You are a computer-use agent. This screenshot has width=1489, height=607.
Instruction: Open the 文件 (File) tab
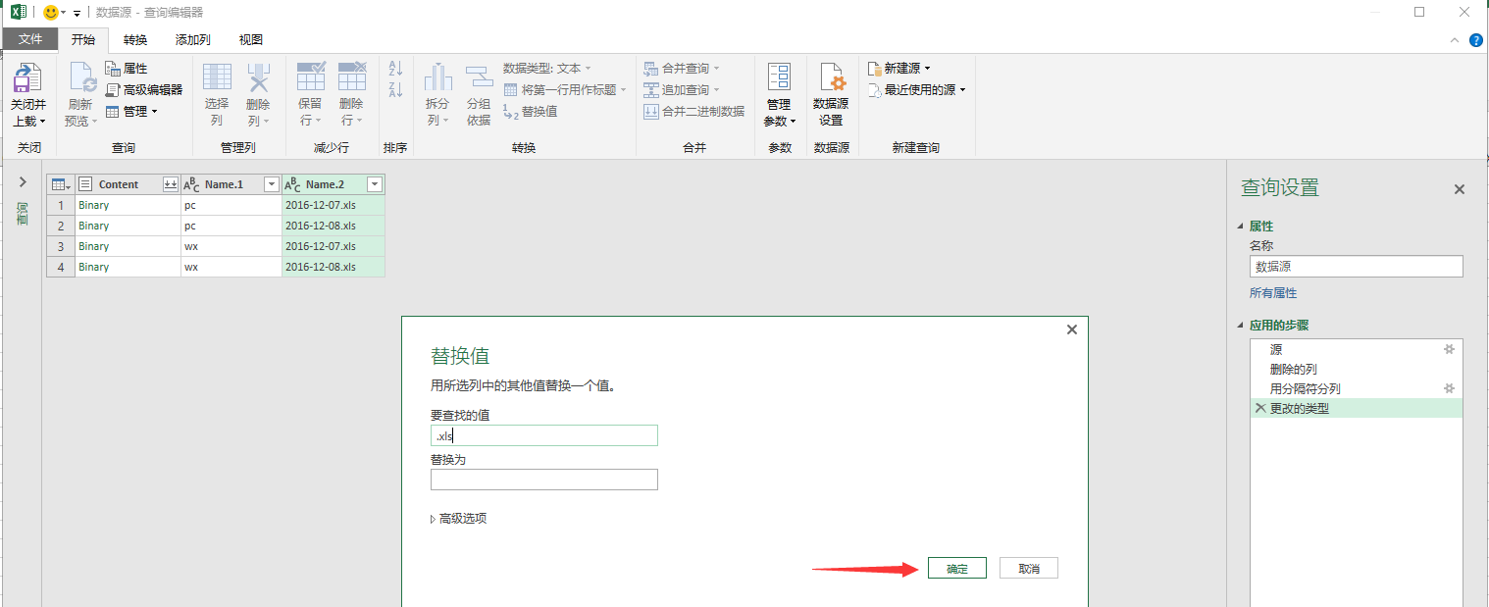click(x=30, y=40)
